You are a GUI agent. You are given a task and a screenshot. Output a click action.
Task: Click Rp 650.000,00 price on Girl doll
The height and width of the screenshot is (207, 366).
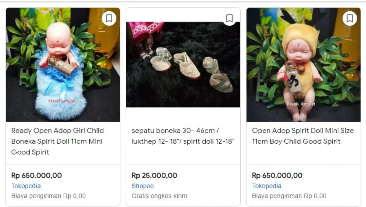coord(36,175)
